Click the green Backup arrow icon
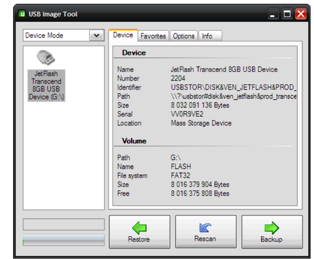Viewport: 314px width, 259px height. pos(271,228)
